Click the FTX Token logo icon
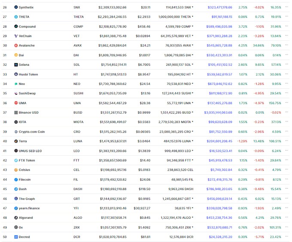 coord(16,160)
